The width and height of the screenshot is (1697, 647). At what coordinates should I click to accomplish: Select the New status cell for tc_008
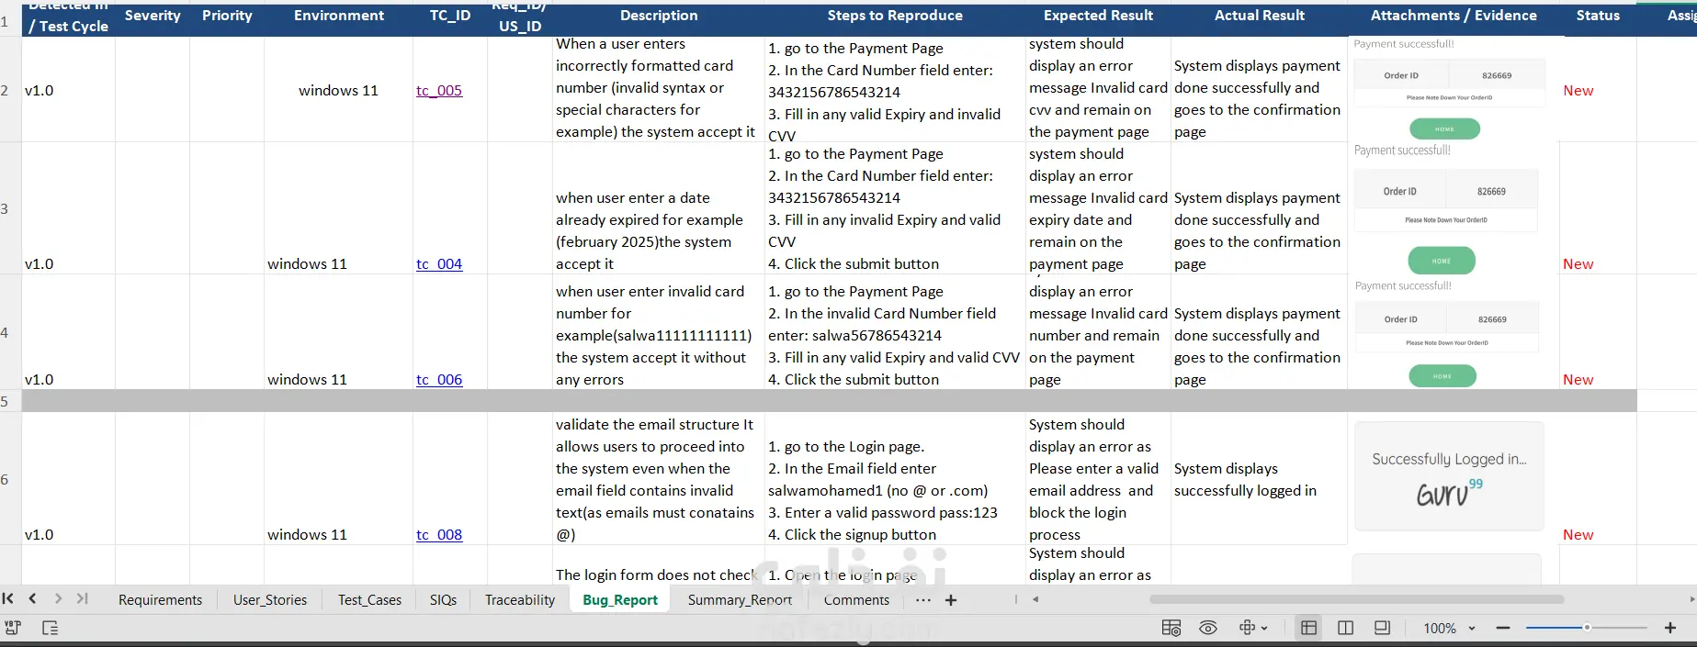[x=1598, y=479]
